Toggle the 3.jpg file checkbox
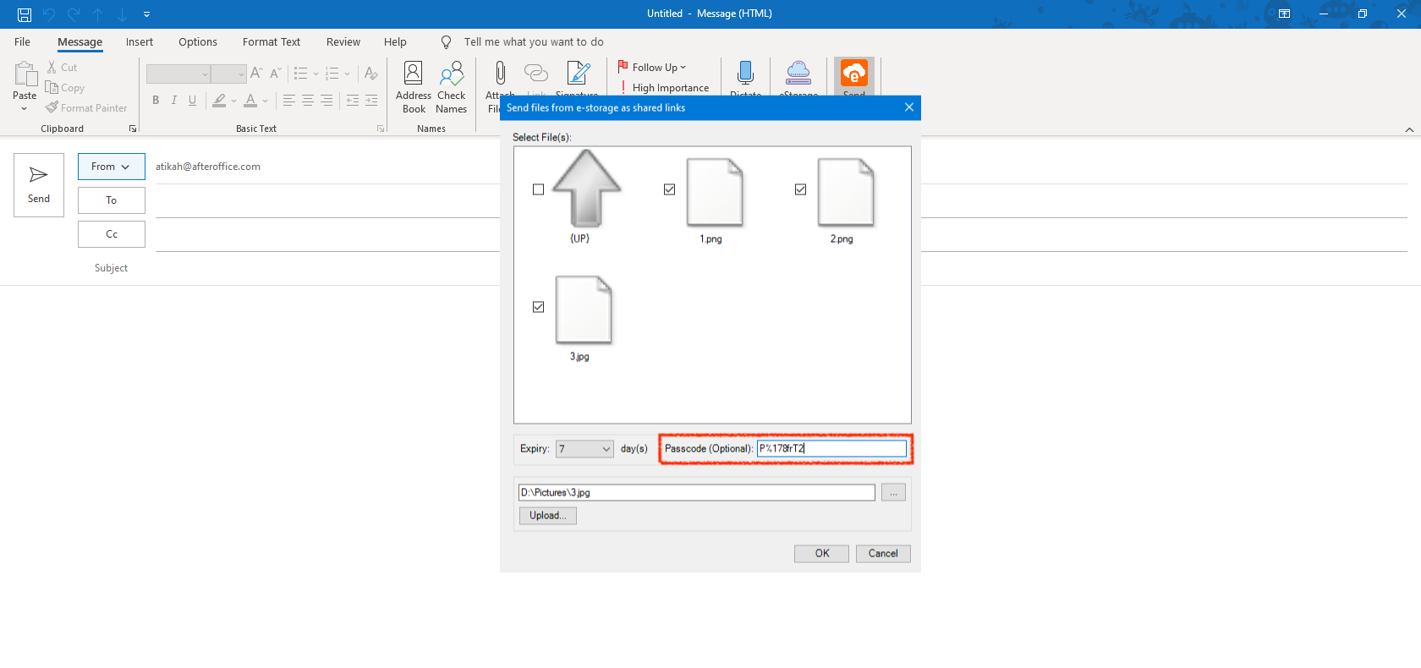The image size is (1421, 668). (x=538, y=307)
